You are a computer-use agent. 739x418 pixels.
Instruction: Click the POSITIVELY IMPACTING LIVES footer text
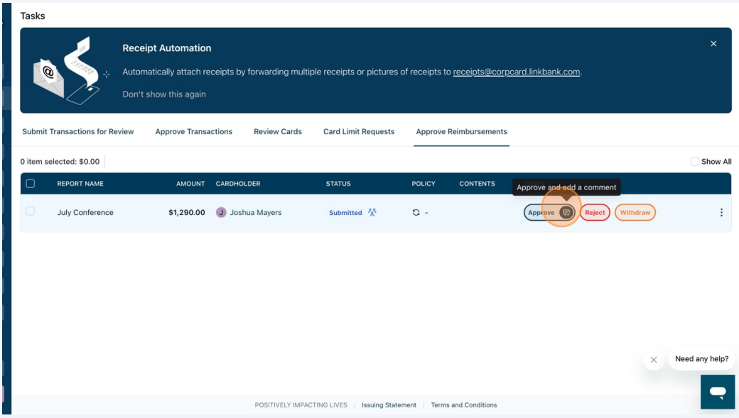pos(301,405)
